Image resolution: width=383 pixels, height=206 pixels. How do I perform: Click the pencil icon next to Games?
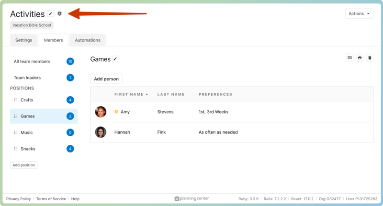pos(115,59)
